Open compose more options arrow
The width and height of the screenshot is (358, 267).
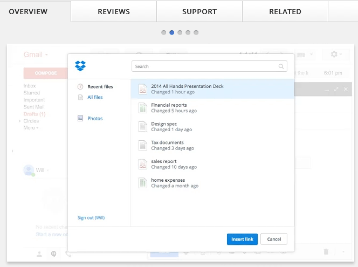(343, 252)
